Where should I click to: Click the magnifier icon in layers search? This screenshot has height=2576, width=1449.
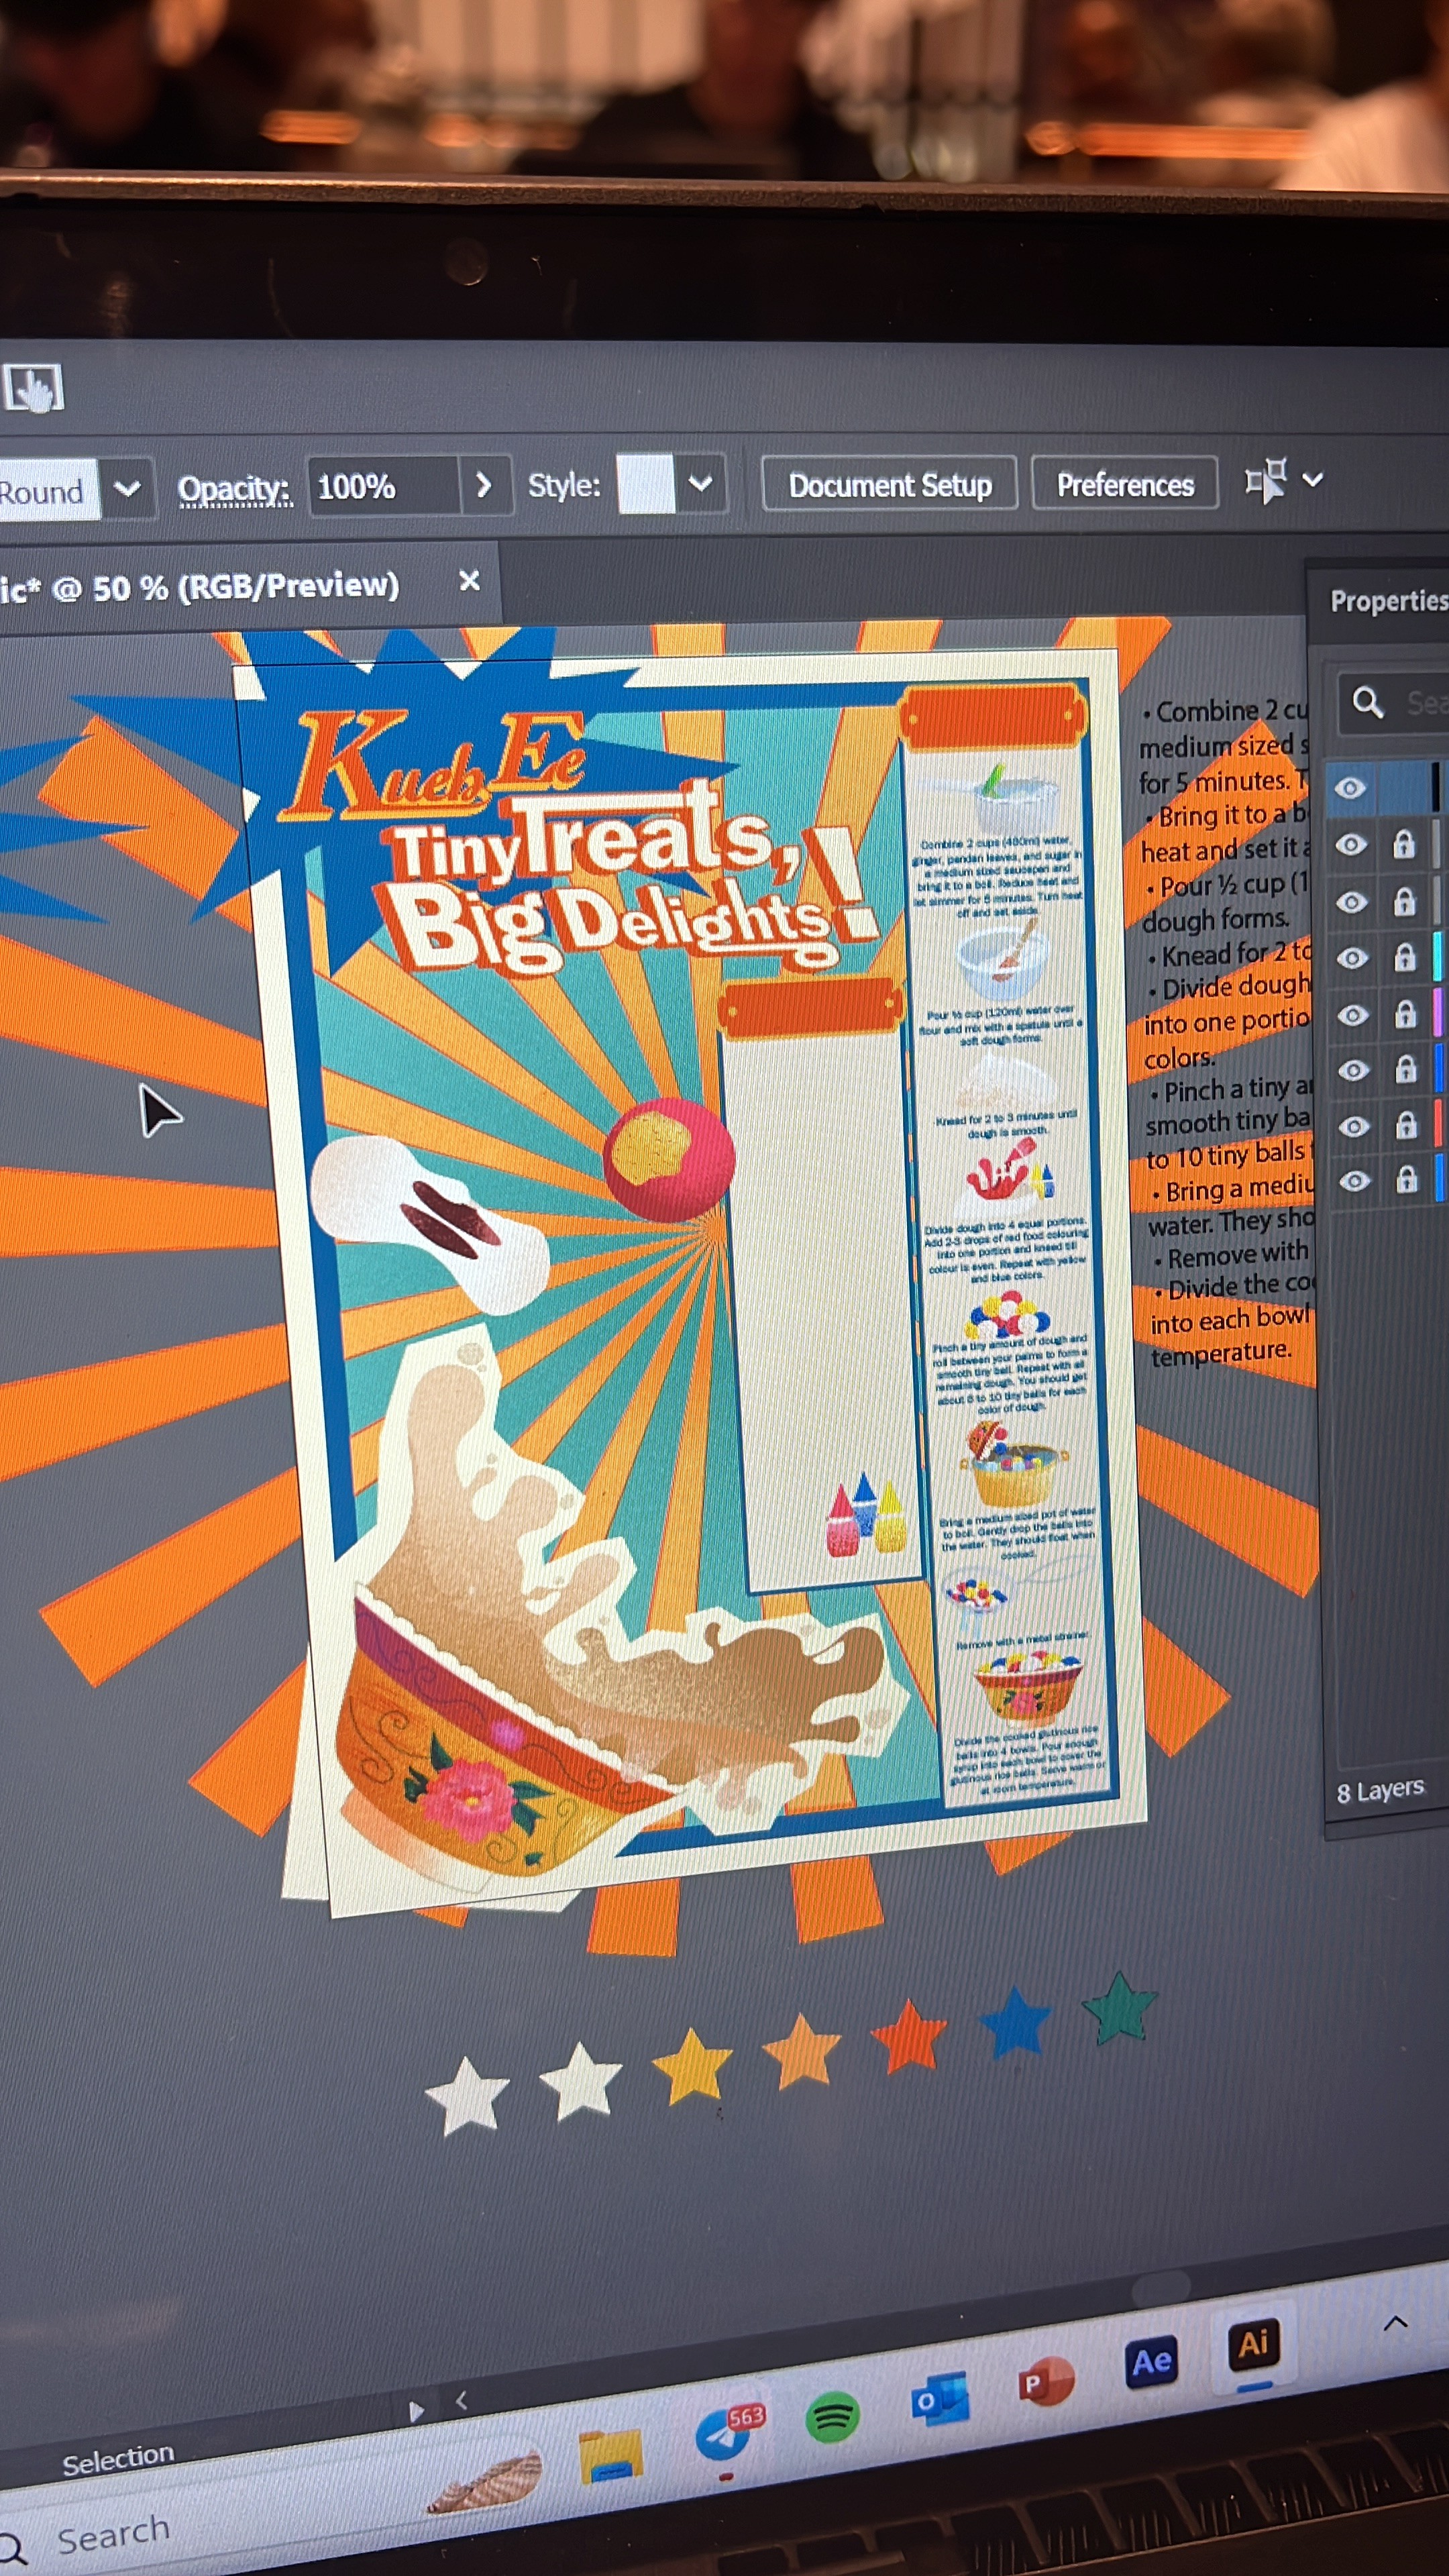[x=1367, y=702]
